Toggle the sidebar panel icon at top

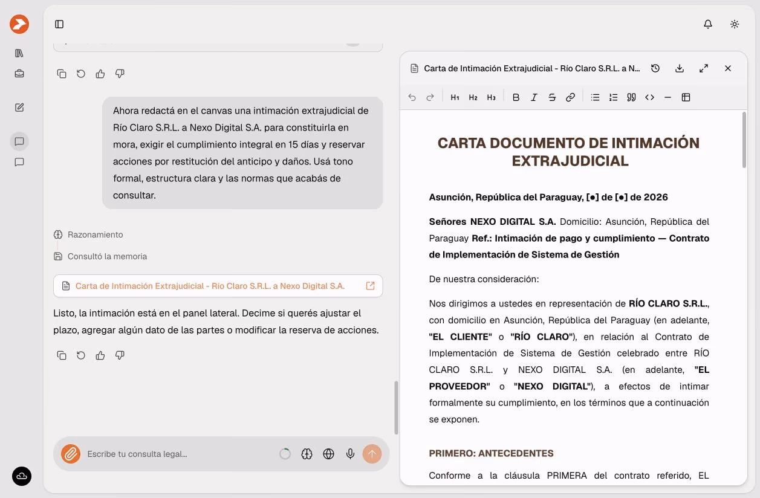tap(59, 24)
